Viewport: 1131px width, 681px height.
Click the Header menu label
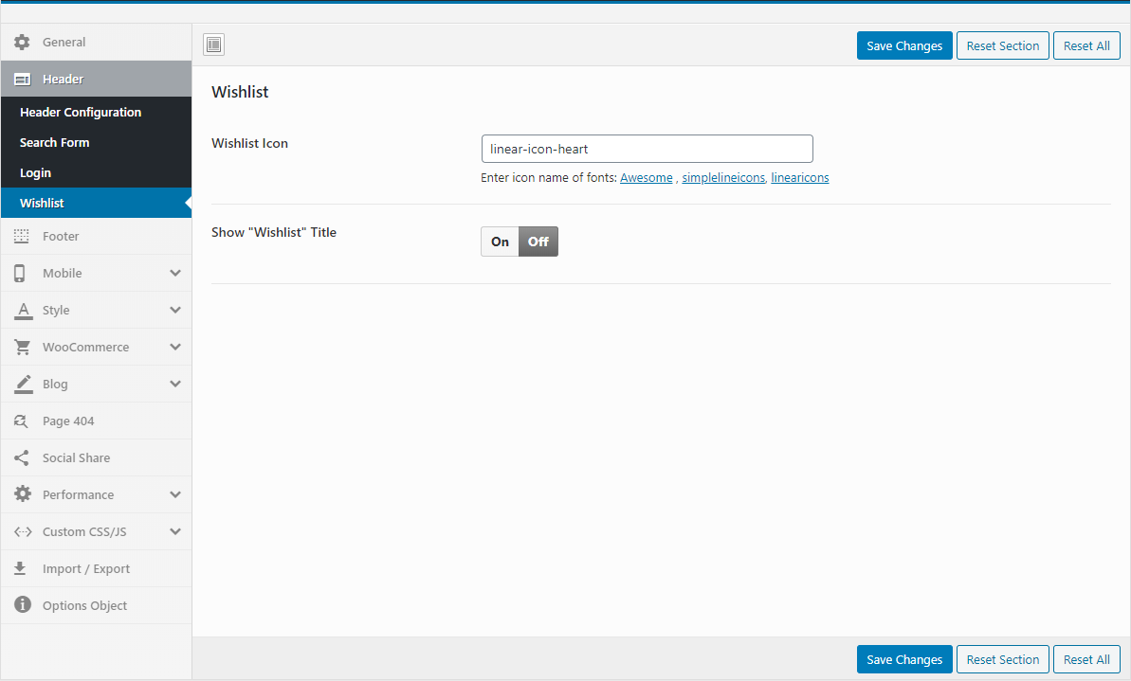click(63, 80)
